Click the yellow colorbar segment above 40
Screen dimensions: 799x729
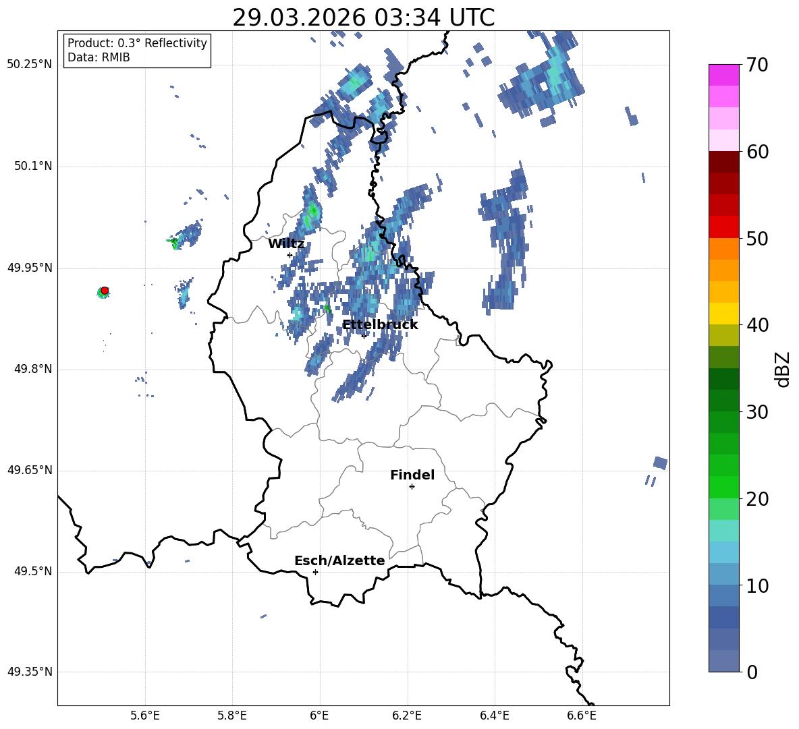(x=723, y=314)
